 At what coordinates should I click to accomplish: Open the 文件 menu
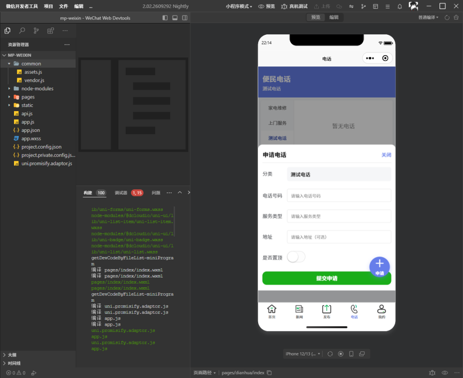[63, 6]
